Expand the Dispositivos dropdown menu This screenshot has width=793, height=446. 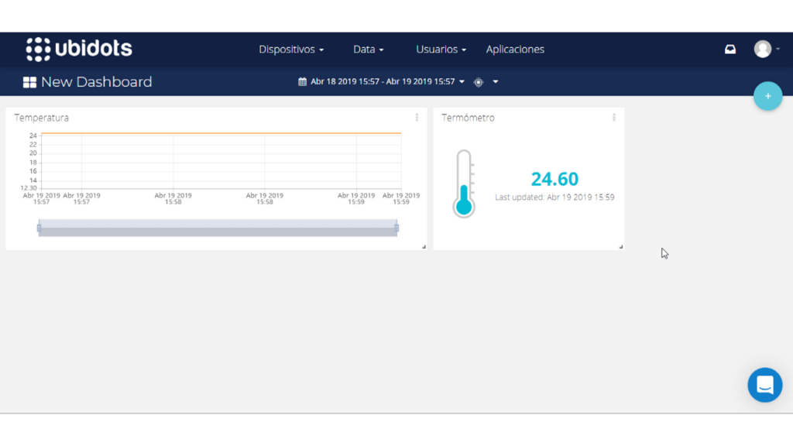pos(291,50)
